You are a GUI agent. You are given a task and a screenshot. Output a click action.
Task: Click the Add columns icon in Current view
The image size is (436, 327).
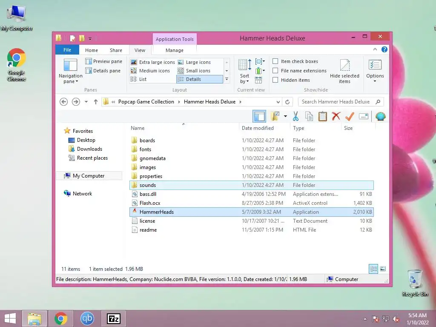pos(260,71)
